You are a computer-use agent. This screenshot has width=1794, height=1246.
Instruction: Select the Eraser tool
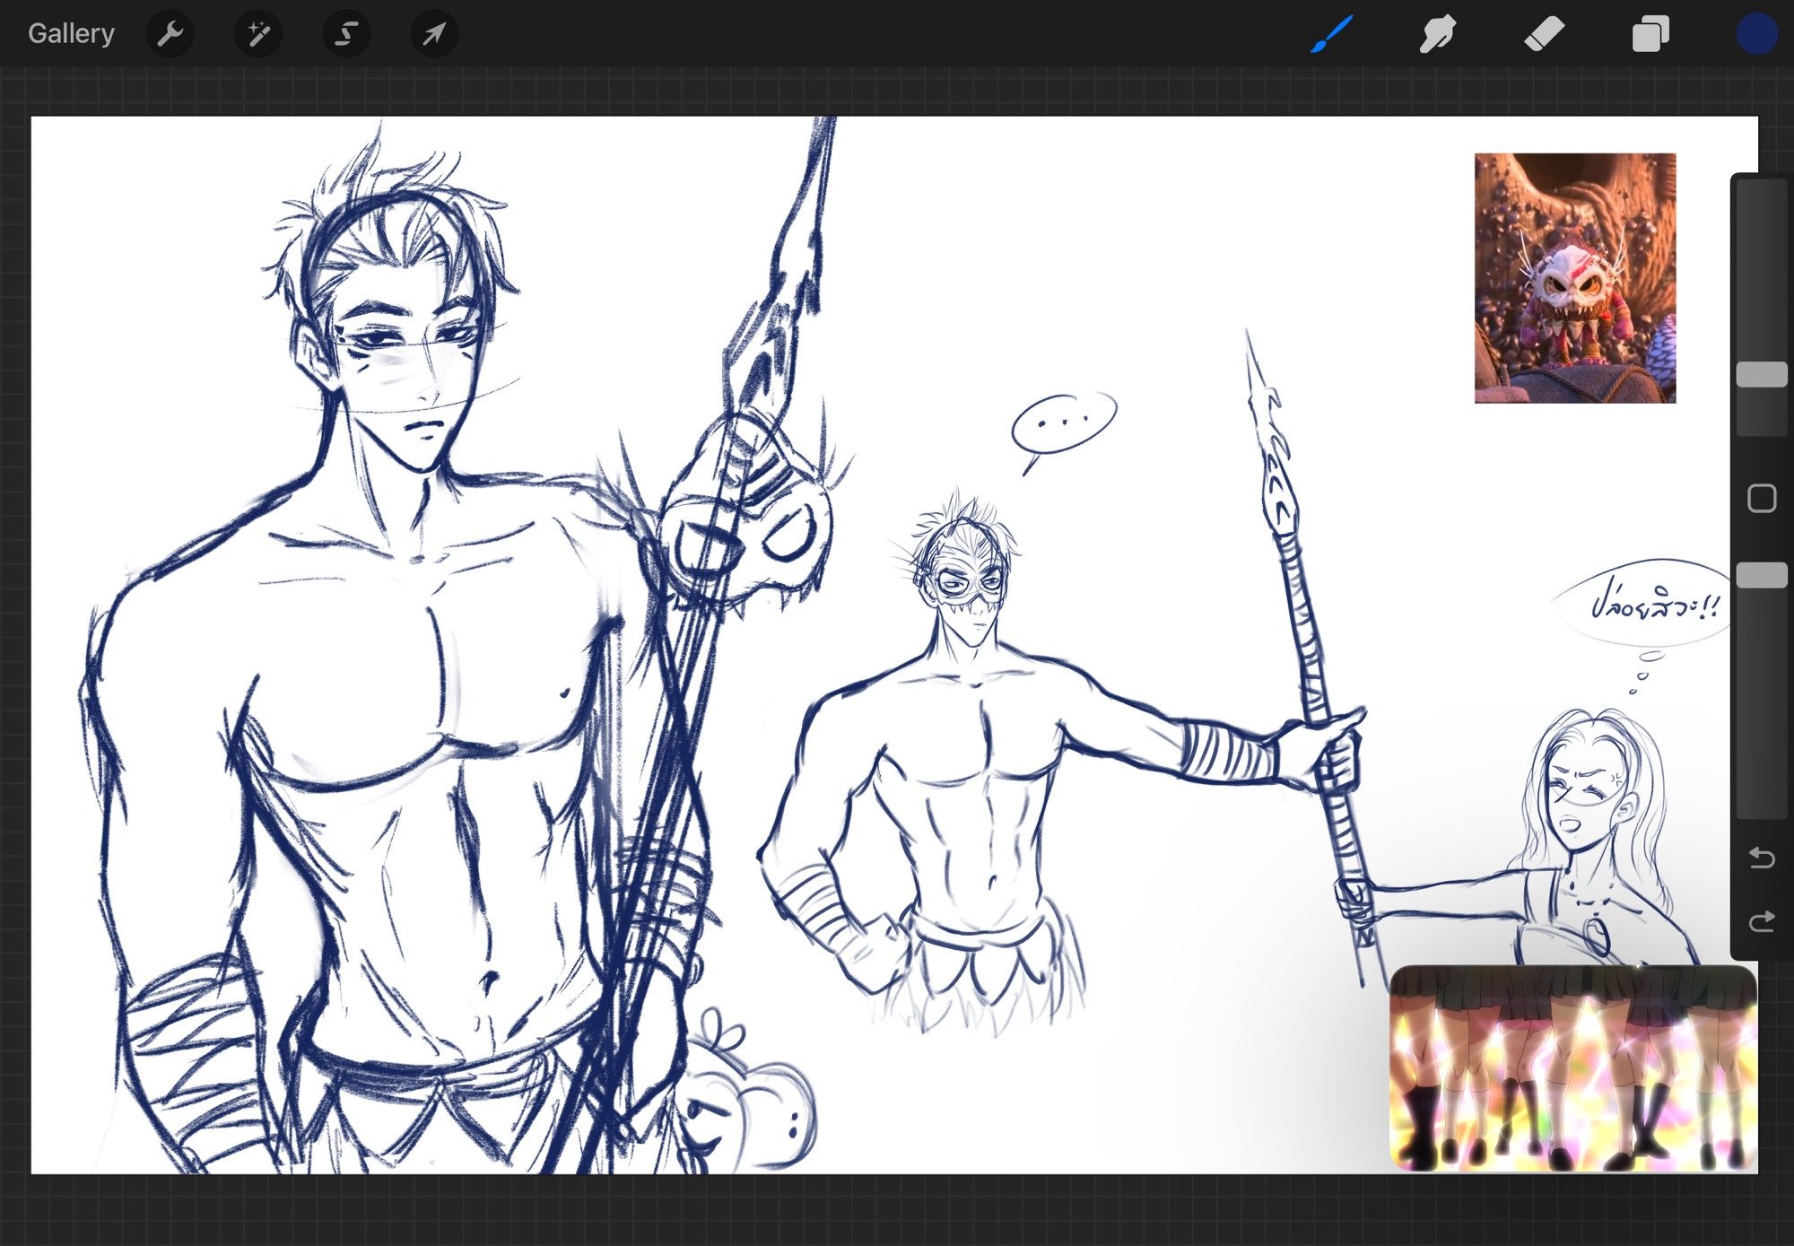[1544, 34]
